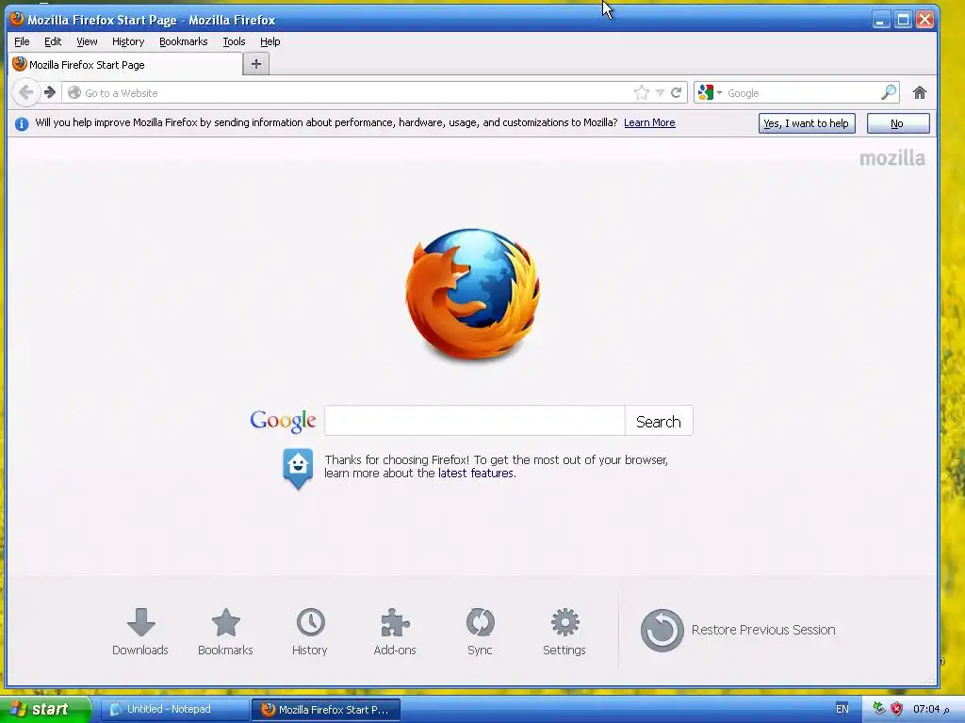Open the Windows start button
This screenshot has height=723, width=965.
45,710
